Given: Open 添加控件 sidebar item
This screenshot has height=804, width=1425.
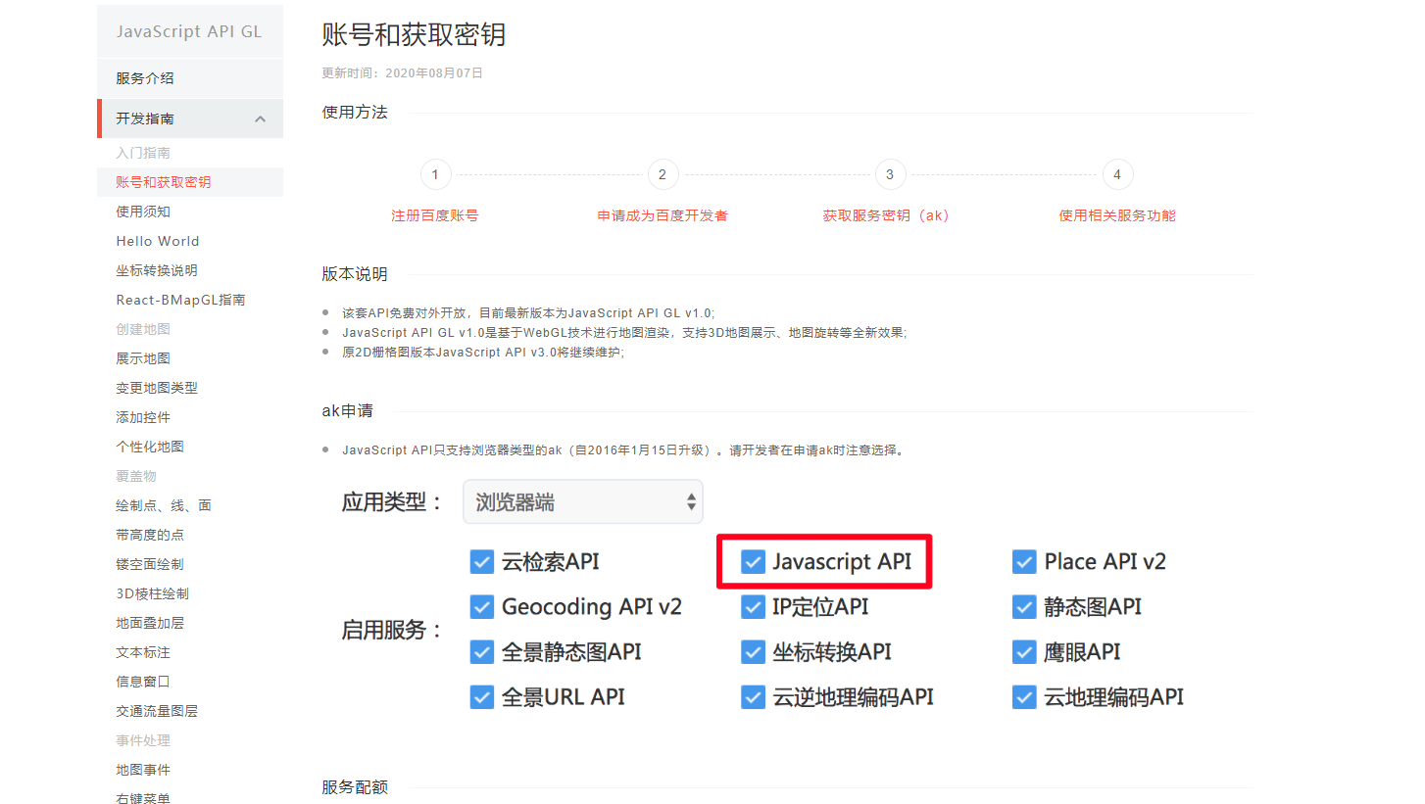Looking at the screenshot, I should [143, 417].
